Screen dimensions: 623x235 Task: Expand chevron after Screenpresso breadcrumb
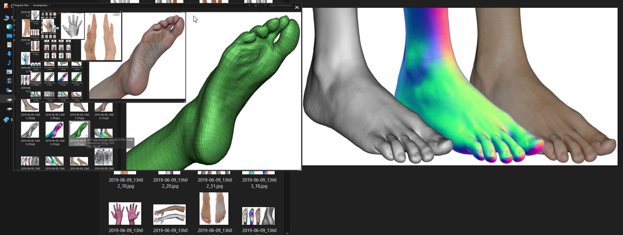point(50,5)
